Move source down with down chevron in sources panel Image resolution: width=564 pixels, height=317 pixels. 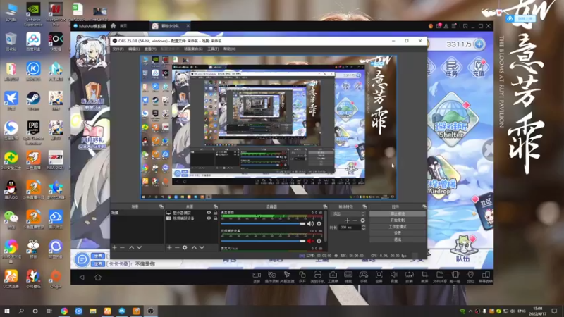click(202, 247)
